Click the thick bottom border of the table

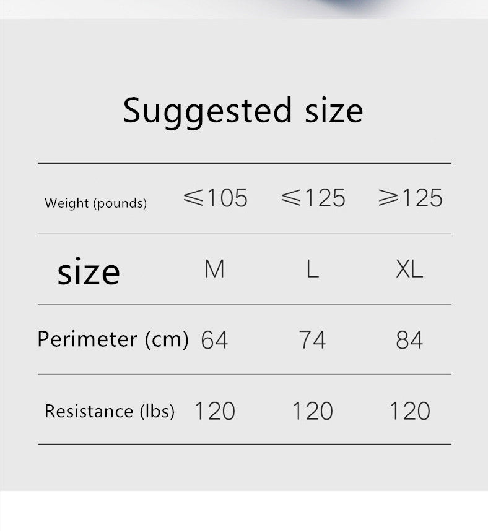pos(244,444)
